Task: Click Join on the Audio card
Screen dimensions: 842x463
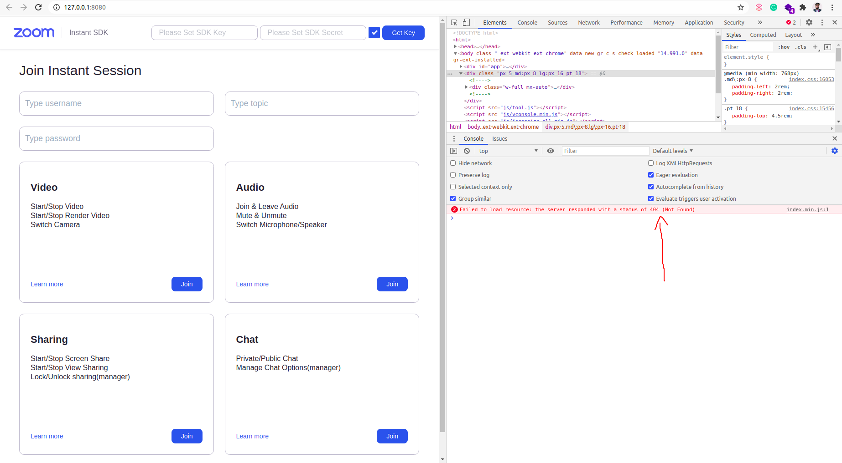Action: (392, 284)
